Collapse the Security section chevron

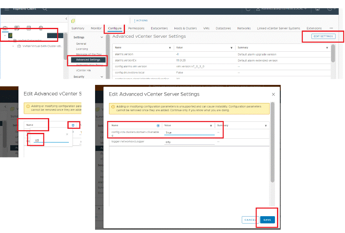tap(102, 77)
